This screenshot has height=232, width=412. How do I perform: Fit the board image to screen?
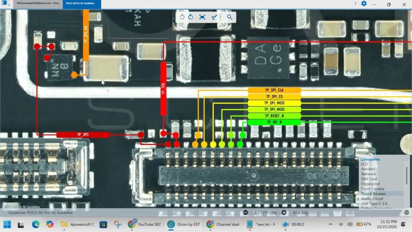(202, 17)
